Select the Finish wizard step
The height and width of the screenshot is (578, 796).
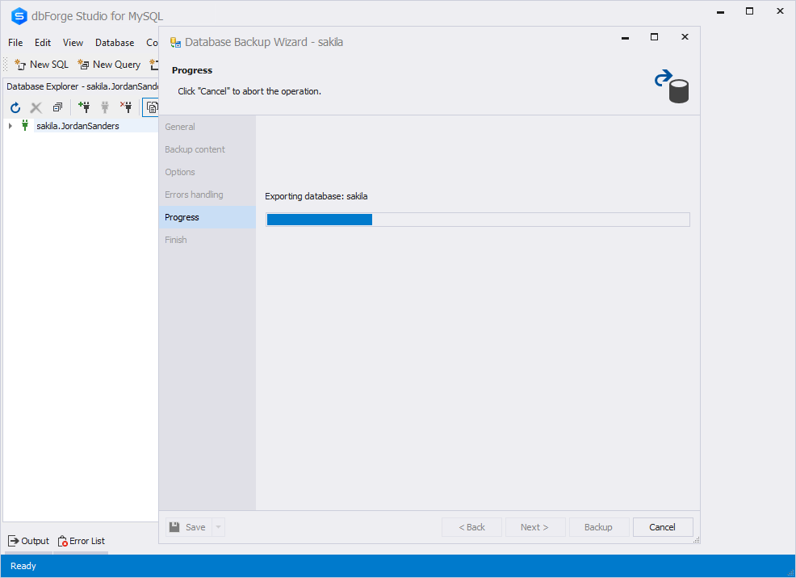[207, 240]
